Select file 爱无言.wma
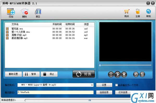The height and width of the screenshot is (103, 156). (x=17, y=29)
